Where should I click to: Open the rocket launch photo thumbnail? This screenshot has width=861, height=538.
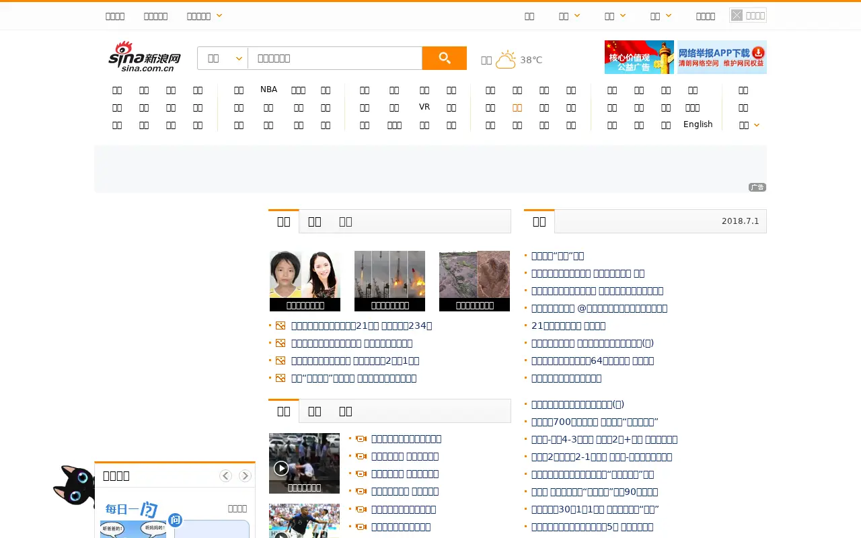pyautogui.click(x=389, y=281)
